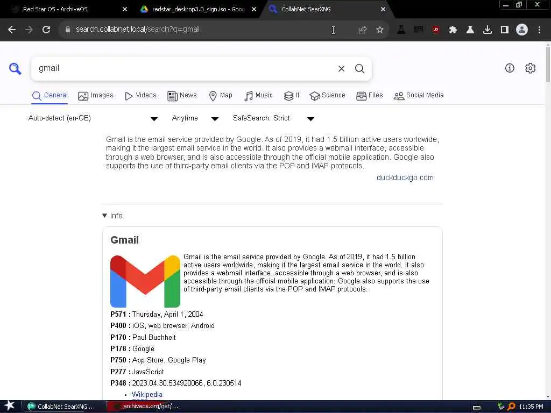Open the Anytime time range dropdown
The image size is (551, 413).
click(x=195, y=118)
